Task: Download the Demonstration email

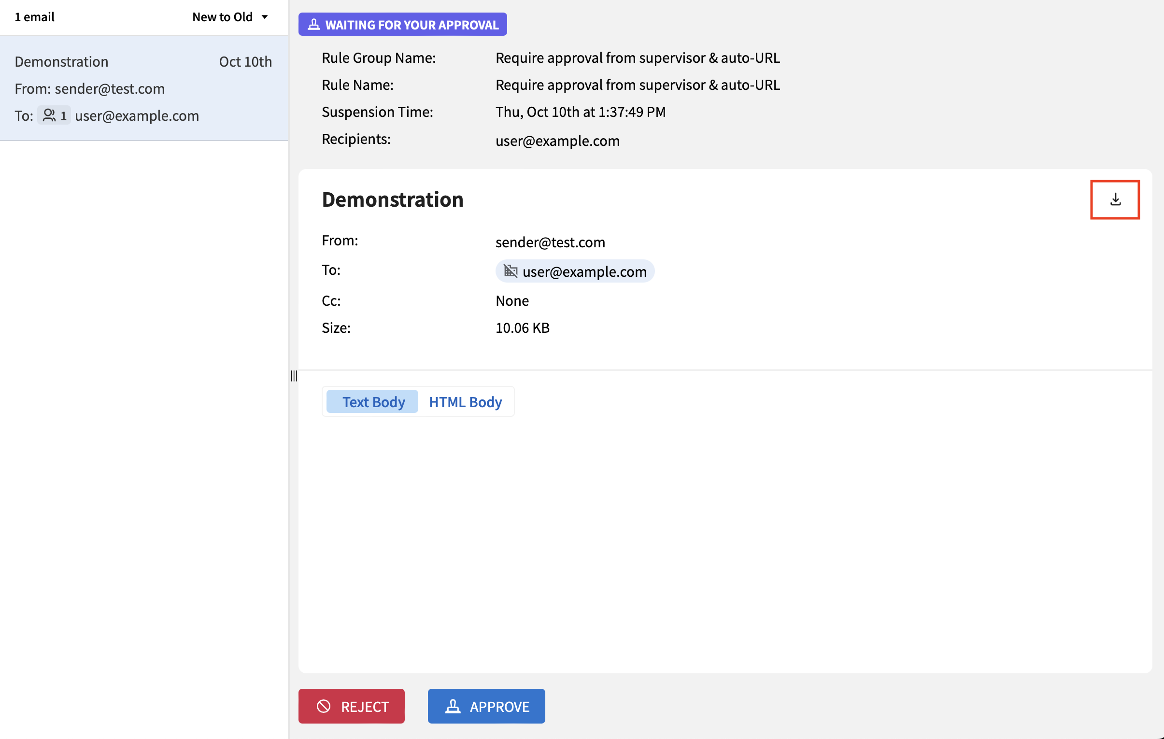Action: [x=1115, y=199]
